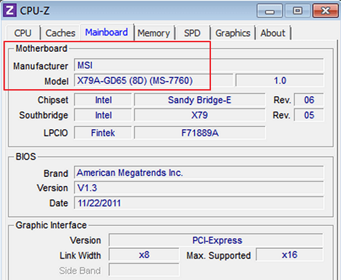Open the About tab

pyautogui.click(x=273, y=33)
